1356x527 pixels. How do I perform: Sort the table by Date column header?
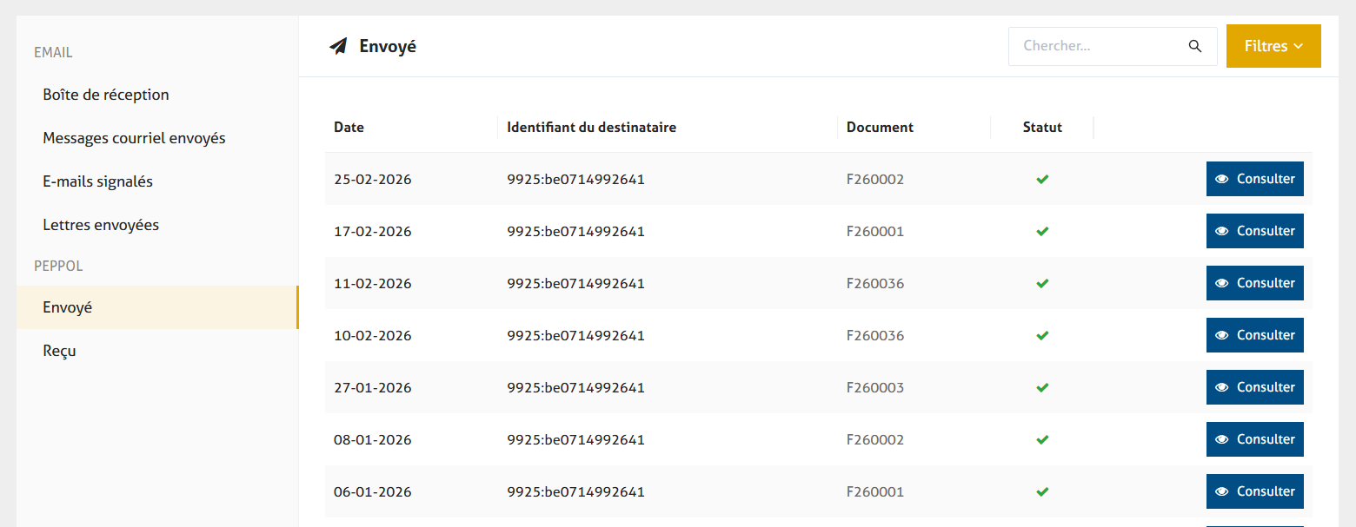349,128
